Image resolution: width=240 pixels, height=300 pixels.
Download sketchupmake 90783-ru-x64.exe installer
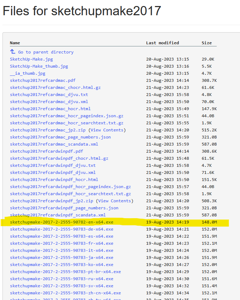tap(61, 278)
